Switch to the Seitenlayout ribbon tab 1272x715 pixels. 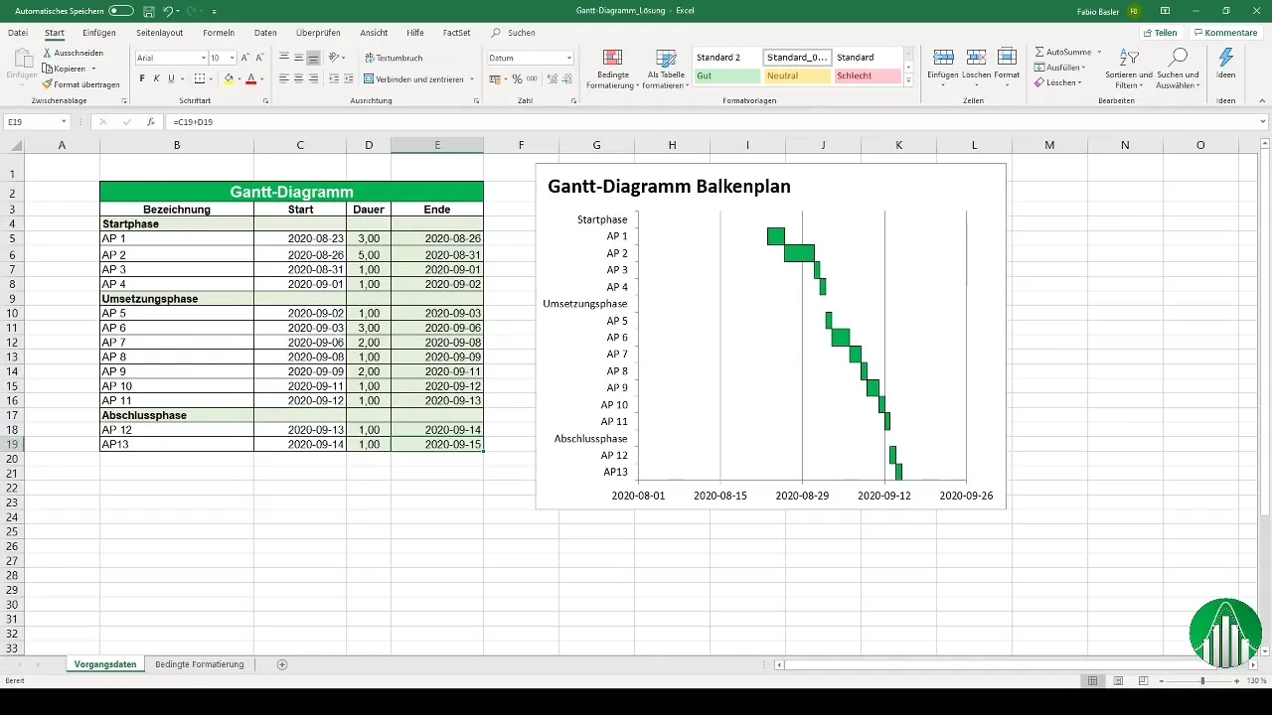pos(159,33)
